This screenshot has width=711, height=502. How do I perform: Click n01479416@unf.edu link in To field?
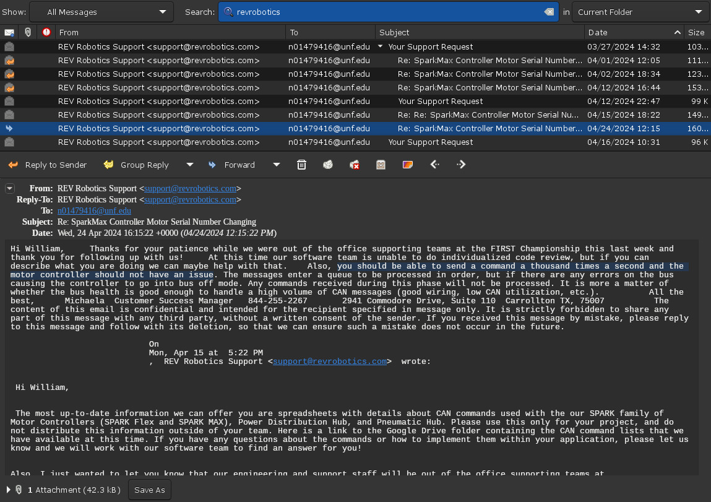[94, 210]
